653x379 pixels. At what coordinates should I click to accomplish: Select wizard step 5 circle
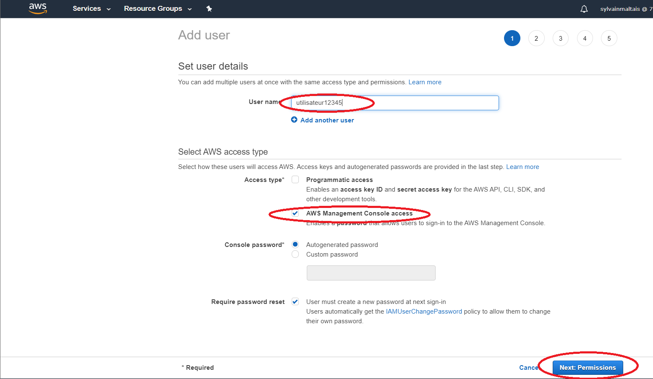(x=609, y=38)
